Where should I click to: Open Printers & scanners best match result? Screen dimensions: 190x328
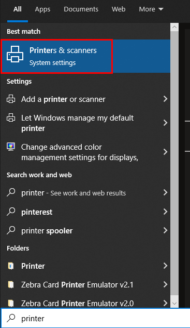[x=85, y=56]
